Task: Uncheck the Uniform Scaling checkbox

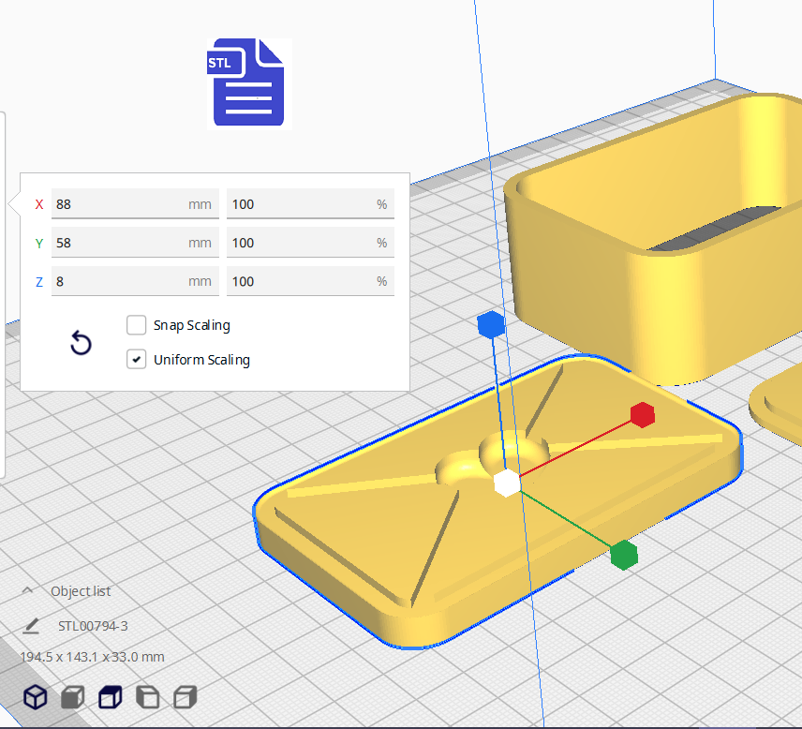Action: [x=137, y=360]
